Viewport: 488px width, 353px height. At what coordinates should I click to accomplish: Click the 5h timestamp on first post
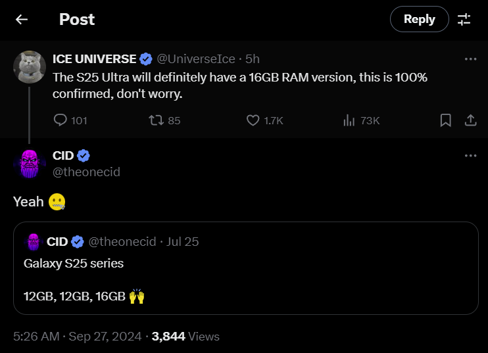(253, 59)
